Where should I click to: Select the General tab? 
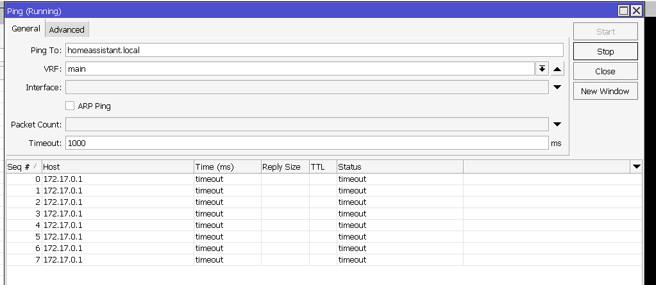click(26, 29)
